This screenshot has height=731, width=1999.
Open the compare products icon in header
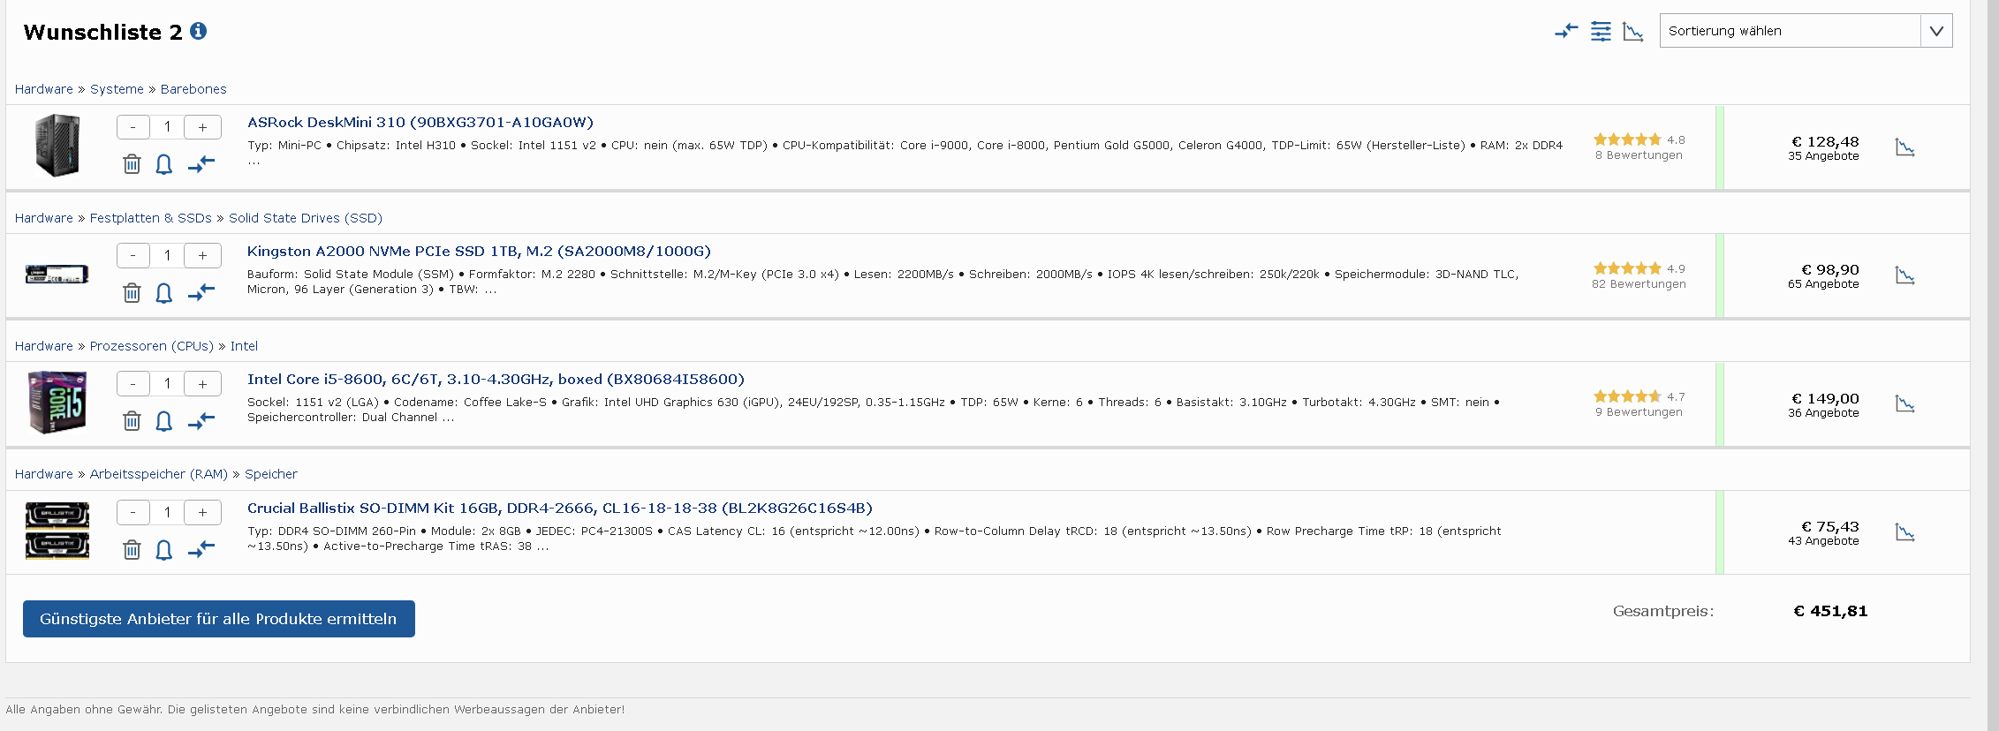[x=1566, y=32]
